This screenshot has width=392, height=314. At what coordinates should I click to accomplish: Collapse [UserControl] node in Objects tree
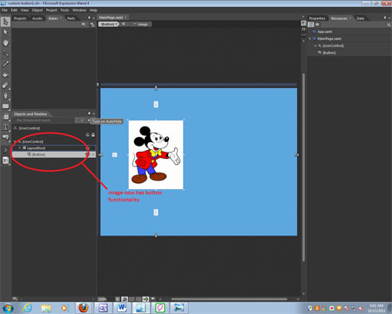15,141
